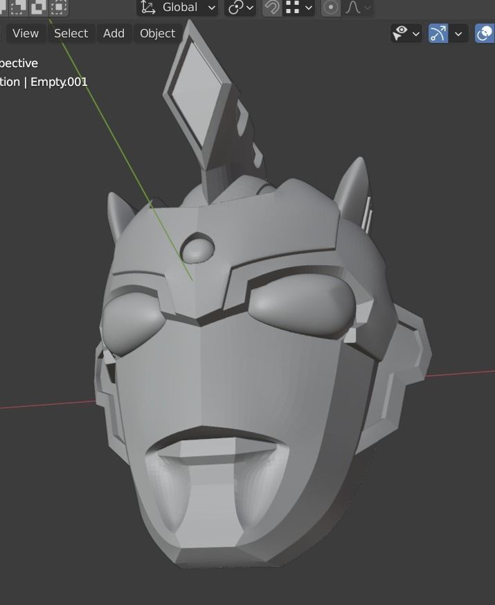Toggle proportional editing

(x=331, y=8)
